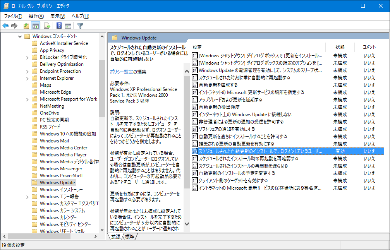
Task: Toggle the console tree pane icon
Action: tap(36, 26)
